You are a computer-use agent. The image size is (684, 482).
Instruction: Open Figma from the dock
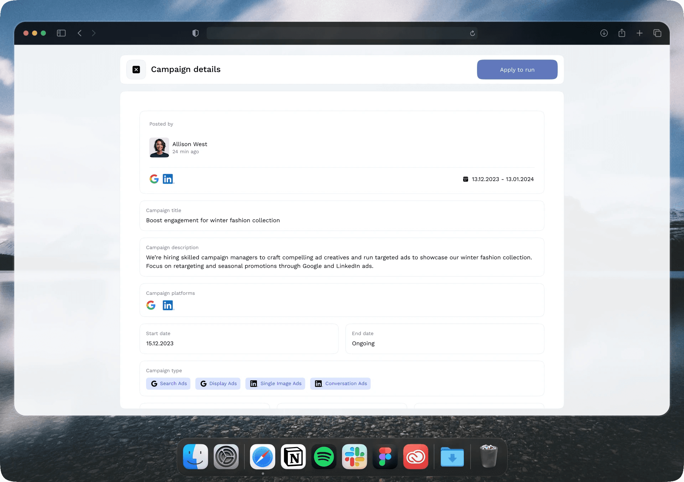(385, 457)
